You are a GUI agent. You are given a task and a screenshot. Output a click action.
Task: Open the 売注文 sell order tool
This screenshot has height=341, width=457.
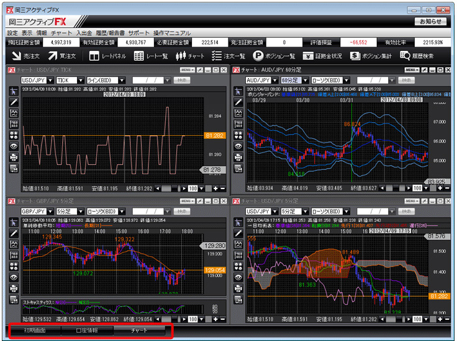pos(25,56)
